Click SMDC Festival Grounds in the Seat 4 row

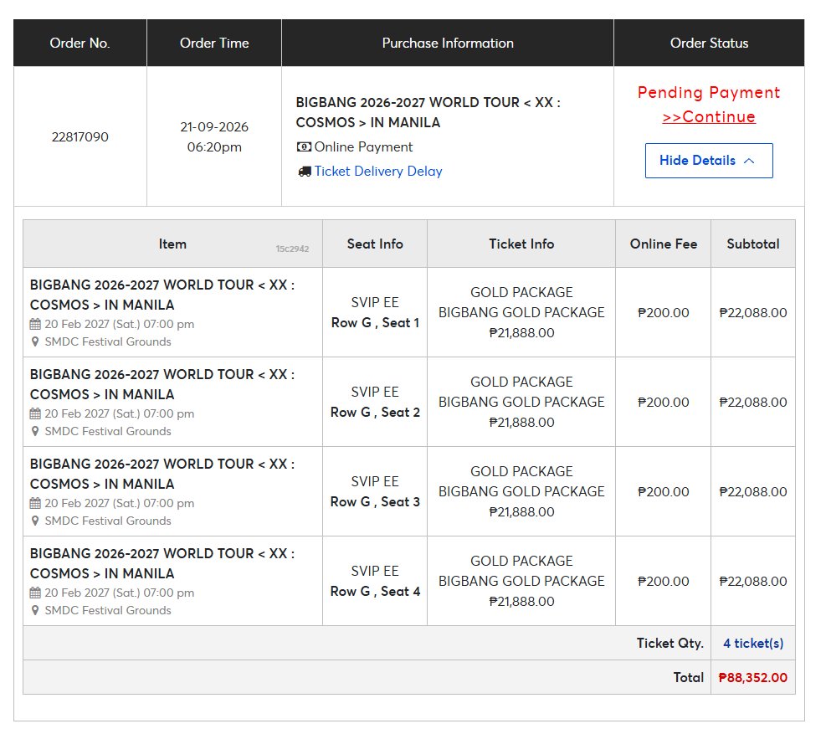tap(108, 611)
